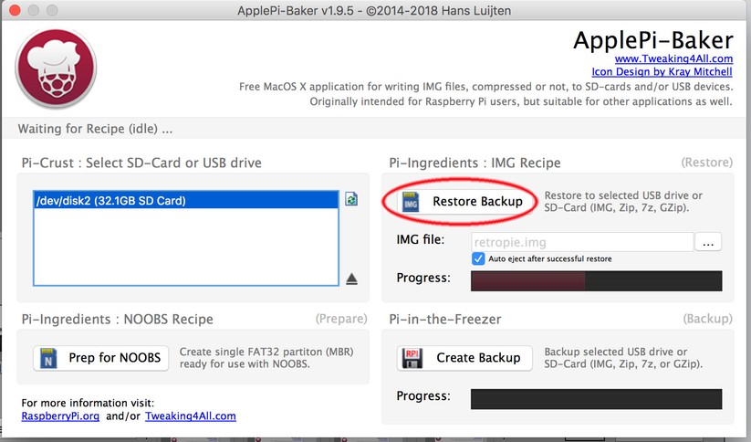Click the NOOBS icon on Prep button
The width and height of the screenshot is (751, 442).
click(49, 358)
